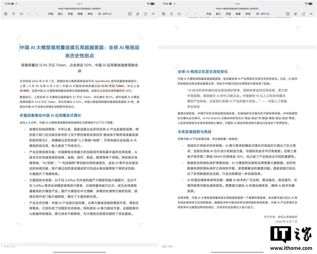Open the 查看 (View) tab
The image size is (317, 254).
(80, 14)
